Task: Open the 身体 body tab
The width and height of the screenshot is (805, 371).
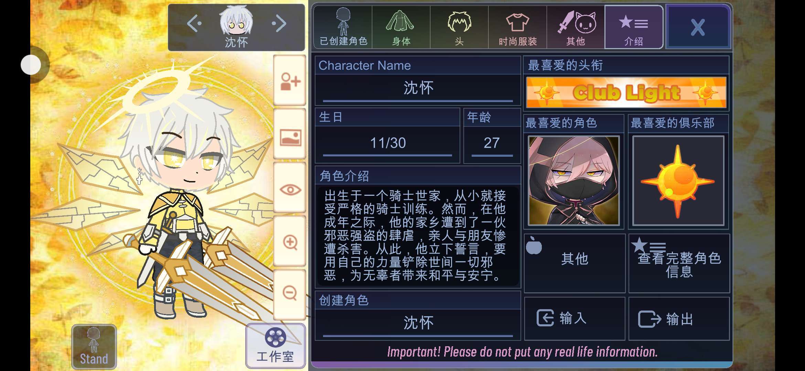Action: click(x=401, y=27)
